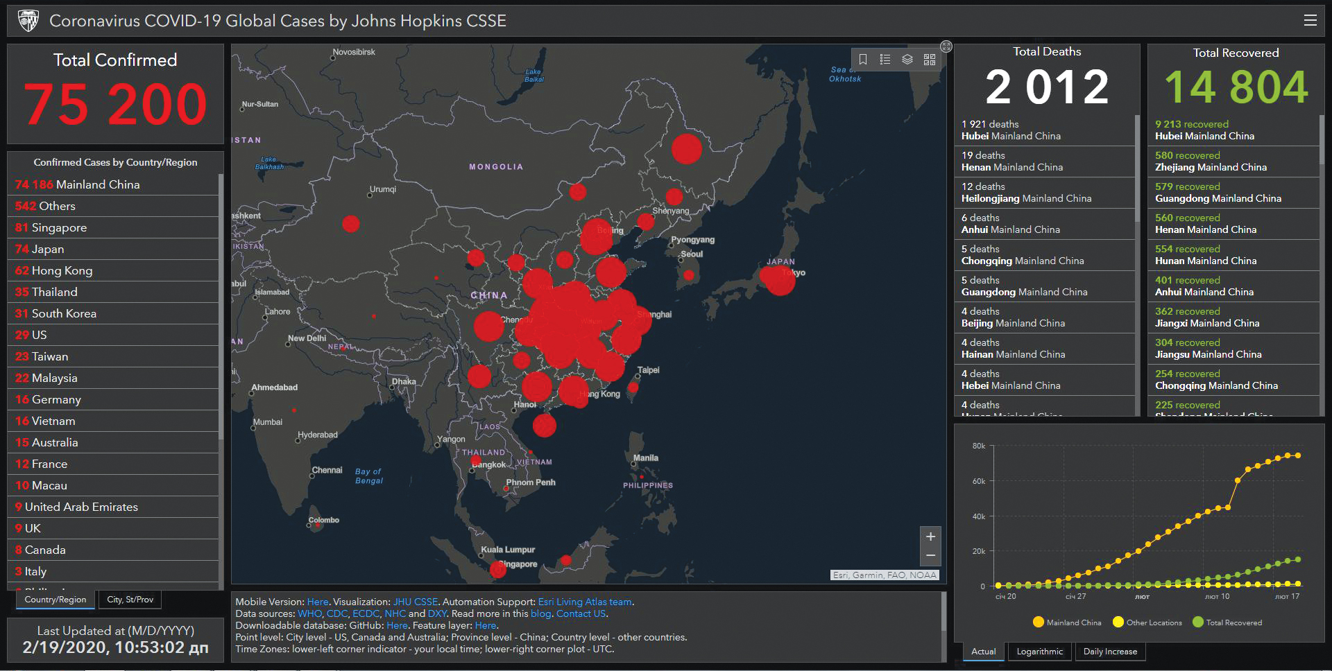Open the CDC data source link
Screen dimensions: 1332x671
(x=336, y=613)
